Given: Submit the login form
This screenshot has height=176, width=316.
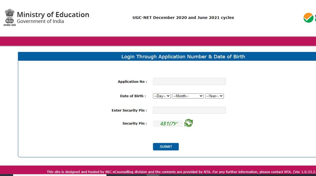Looking at the screenshot, I should tap(166, 147).
